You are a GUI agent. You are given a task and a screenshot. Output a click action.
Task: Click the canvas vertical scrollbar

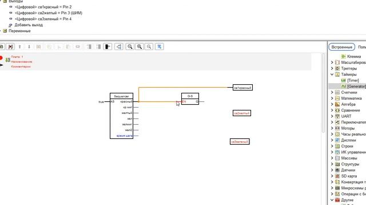pyautogui.click(x=323, y=93)
